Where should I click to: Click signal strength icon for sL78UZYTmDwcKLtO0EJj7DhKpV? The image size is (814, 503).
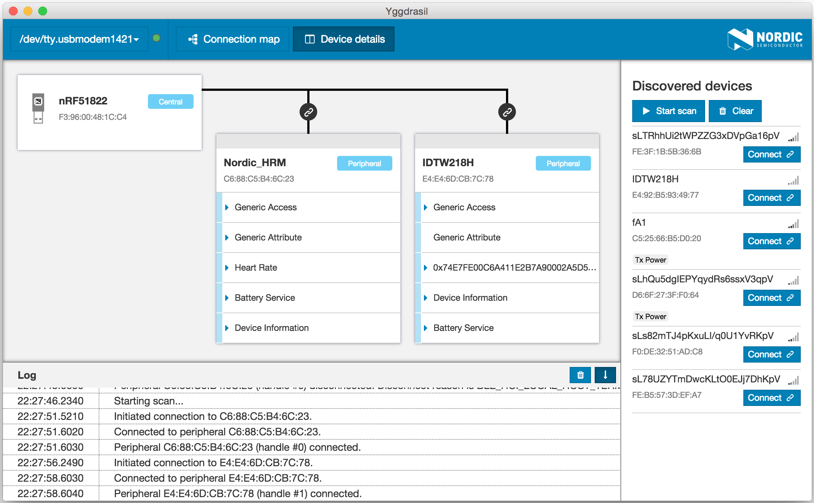click(x=793, y=381)
